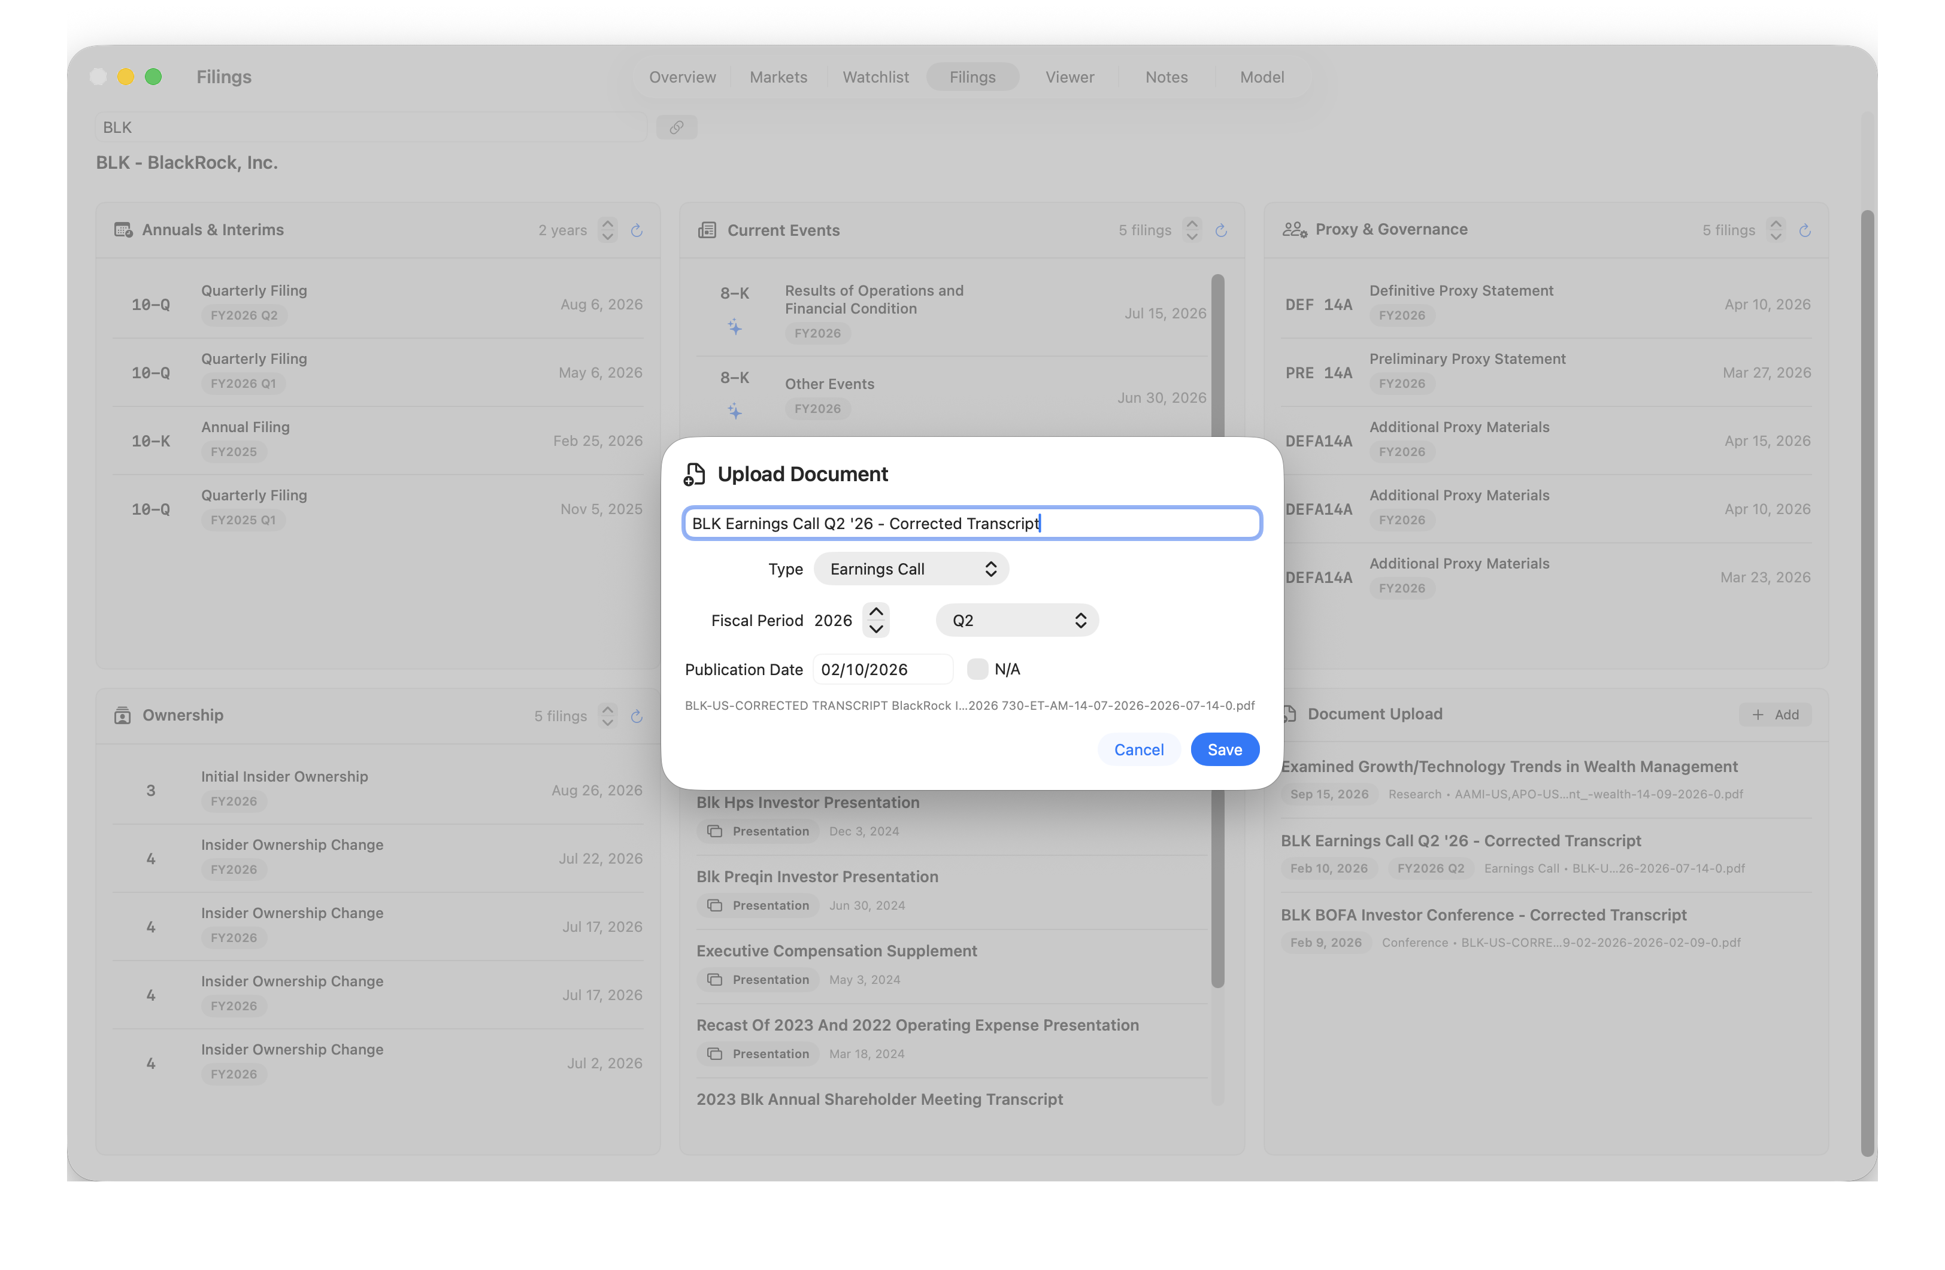Click sparkle icon under Other Events 8-K

[735, 411]
